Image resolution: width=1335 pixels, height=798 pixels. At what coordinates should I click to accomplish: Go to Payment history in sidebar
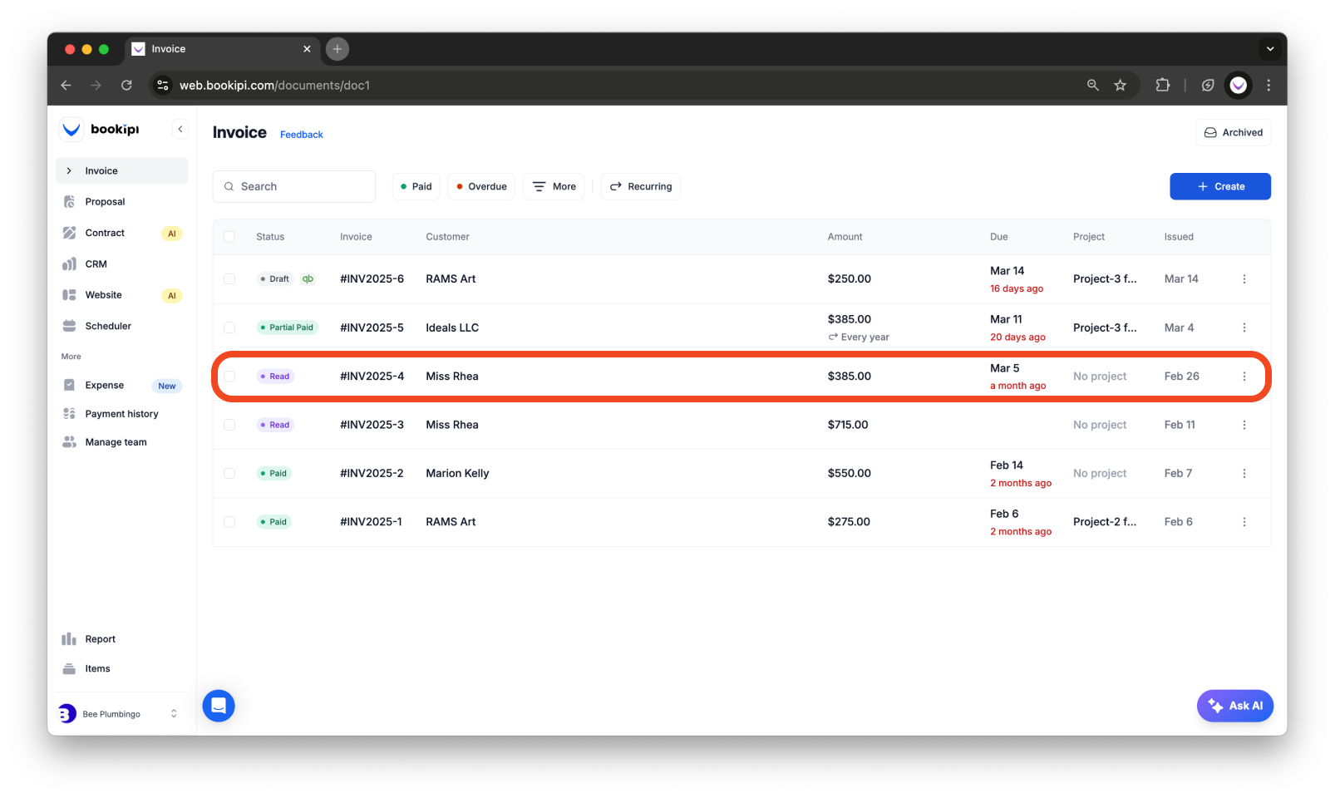121,414
